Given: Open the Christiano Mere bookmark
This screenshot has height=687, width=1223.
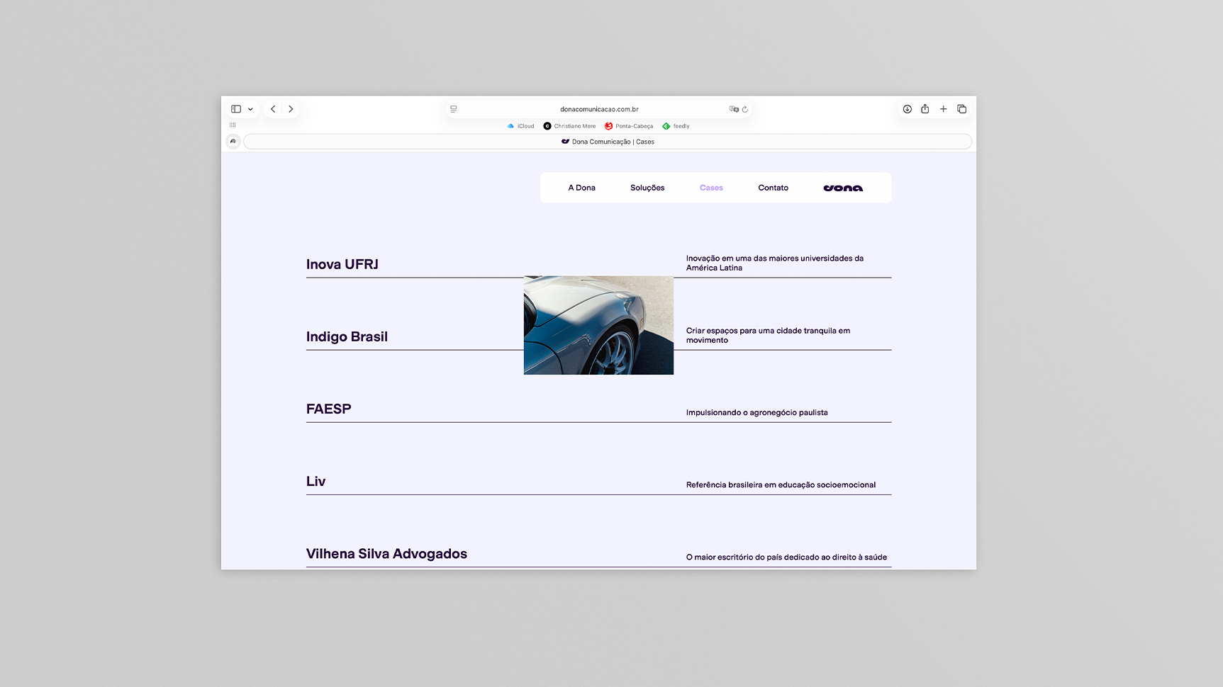Looking at the screenshot, I should (569, 126).
